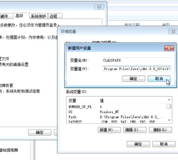
Task: Close the 环境变量 window
Action: click(173, 31)
